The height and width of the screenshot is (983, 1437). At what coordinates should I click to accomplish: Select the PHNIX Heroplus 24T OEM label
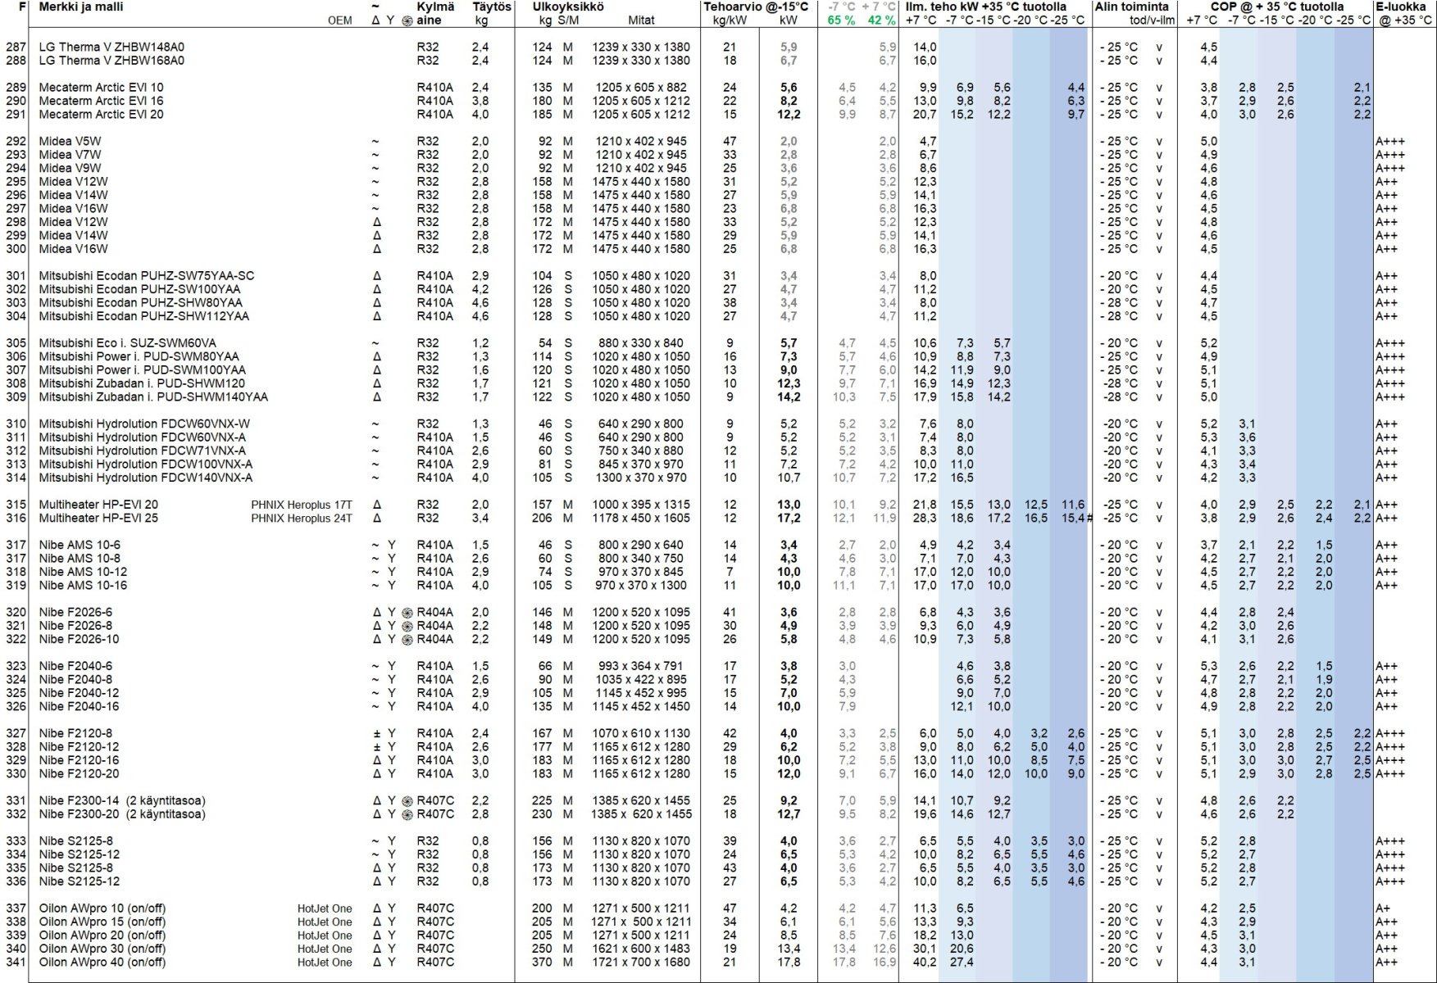point(301,519)
